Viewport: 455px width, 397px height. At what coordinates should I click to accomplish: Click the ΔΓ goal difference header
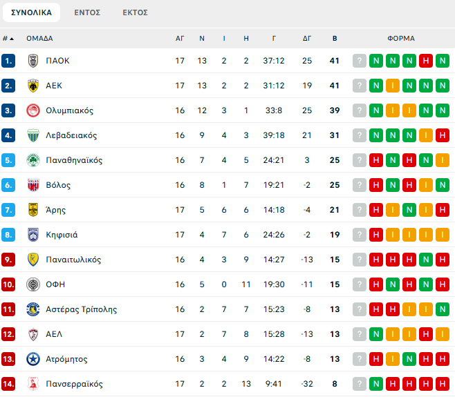coord(307,39)
